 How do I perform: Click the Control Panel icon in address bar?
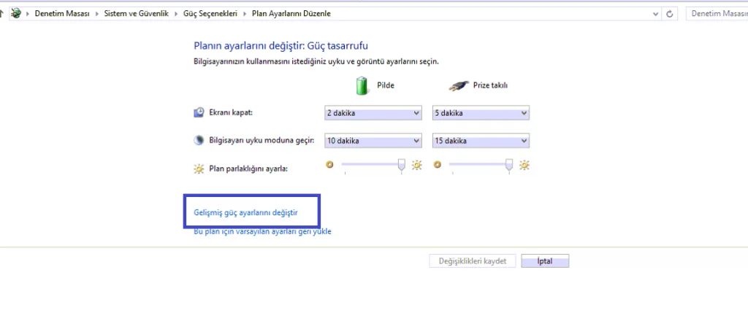pos(16,14)
